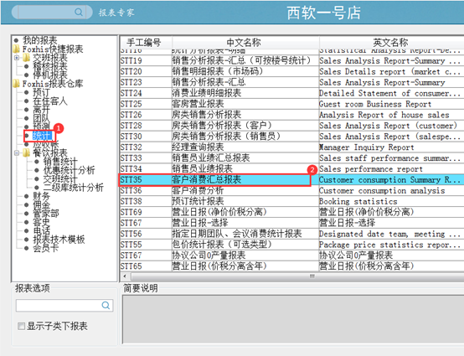Image resolution: width=464 pixels, height=356 pixels.
Task: Expand the 交班报表 tree node
Action: pyautogui.click(x=17, y=58)
